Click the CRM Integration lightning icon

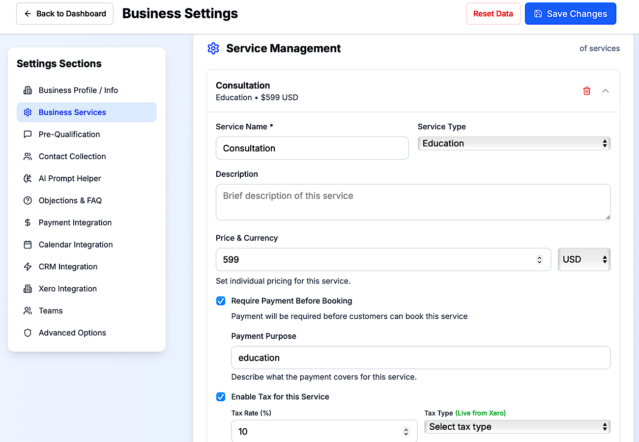tap(28, 266)
